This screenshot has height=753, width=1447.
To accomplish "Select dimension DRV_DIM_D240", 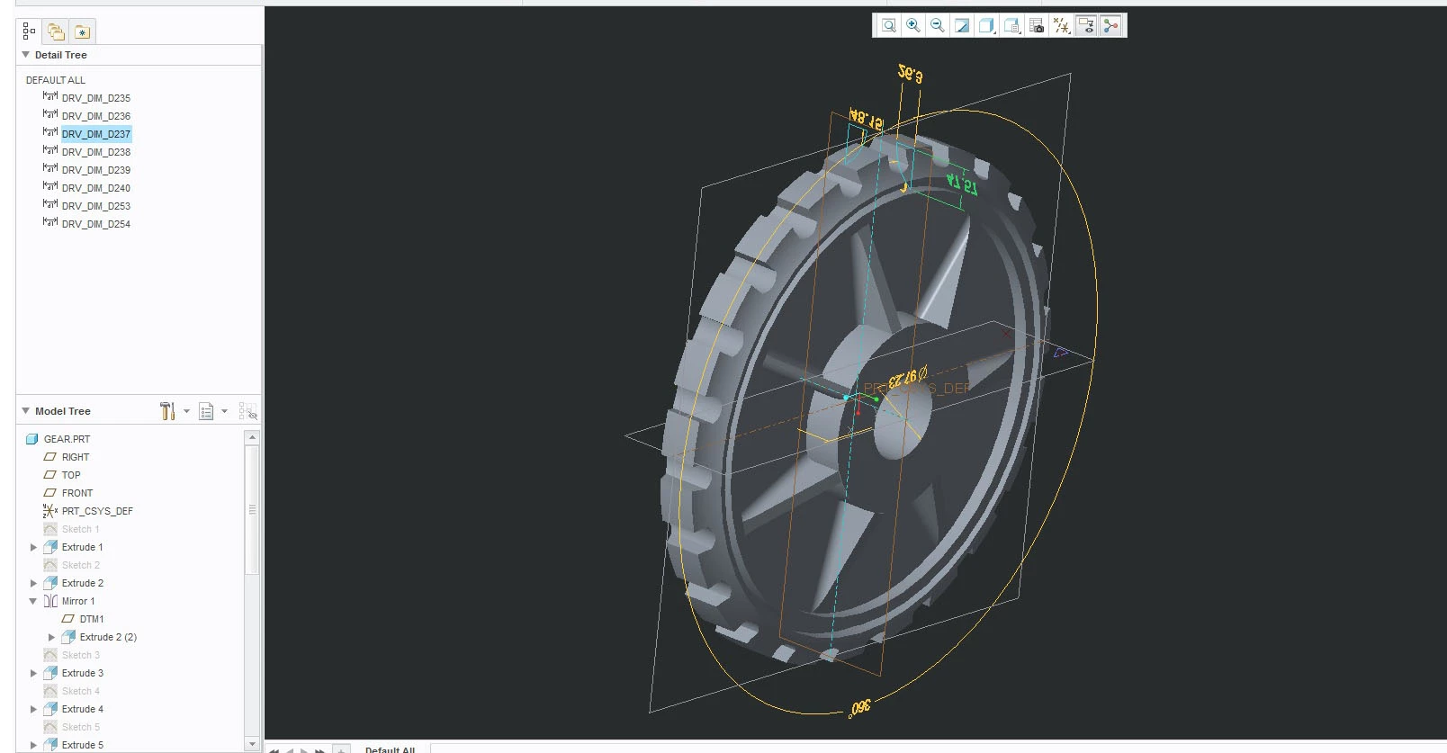I will click(x=96, y=188).
